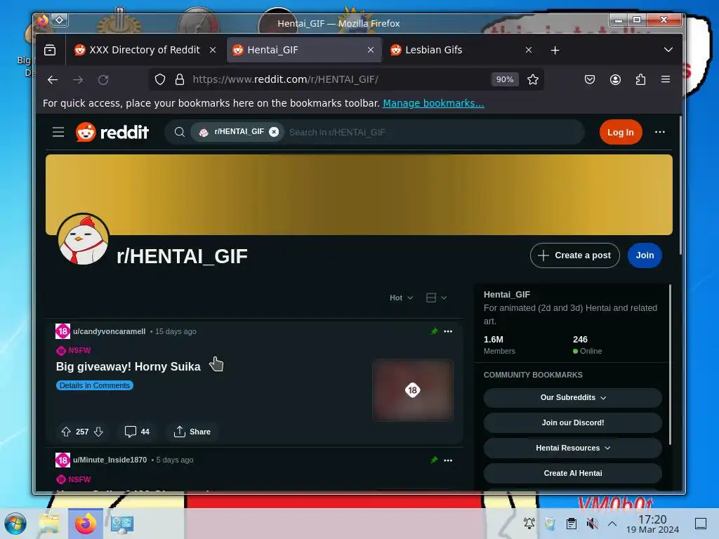Show site security info via padlock icon
The width and height of the screenshot is (719, 539).
180,79
